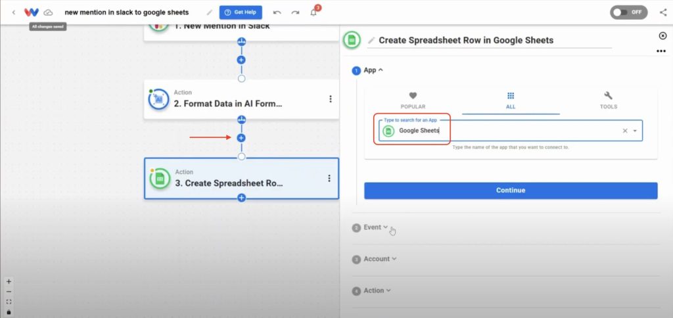Click the AI Formatter step icon
This screenshot has height=318, width=673.
(x=159, y=99)
